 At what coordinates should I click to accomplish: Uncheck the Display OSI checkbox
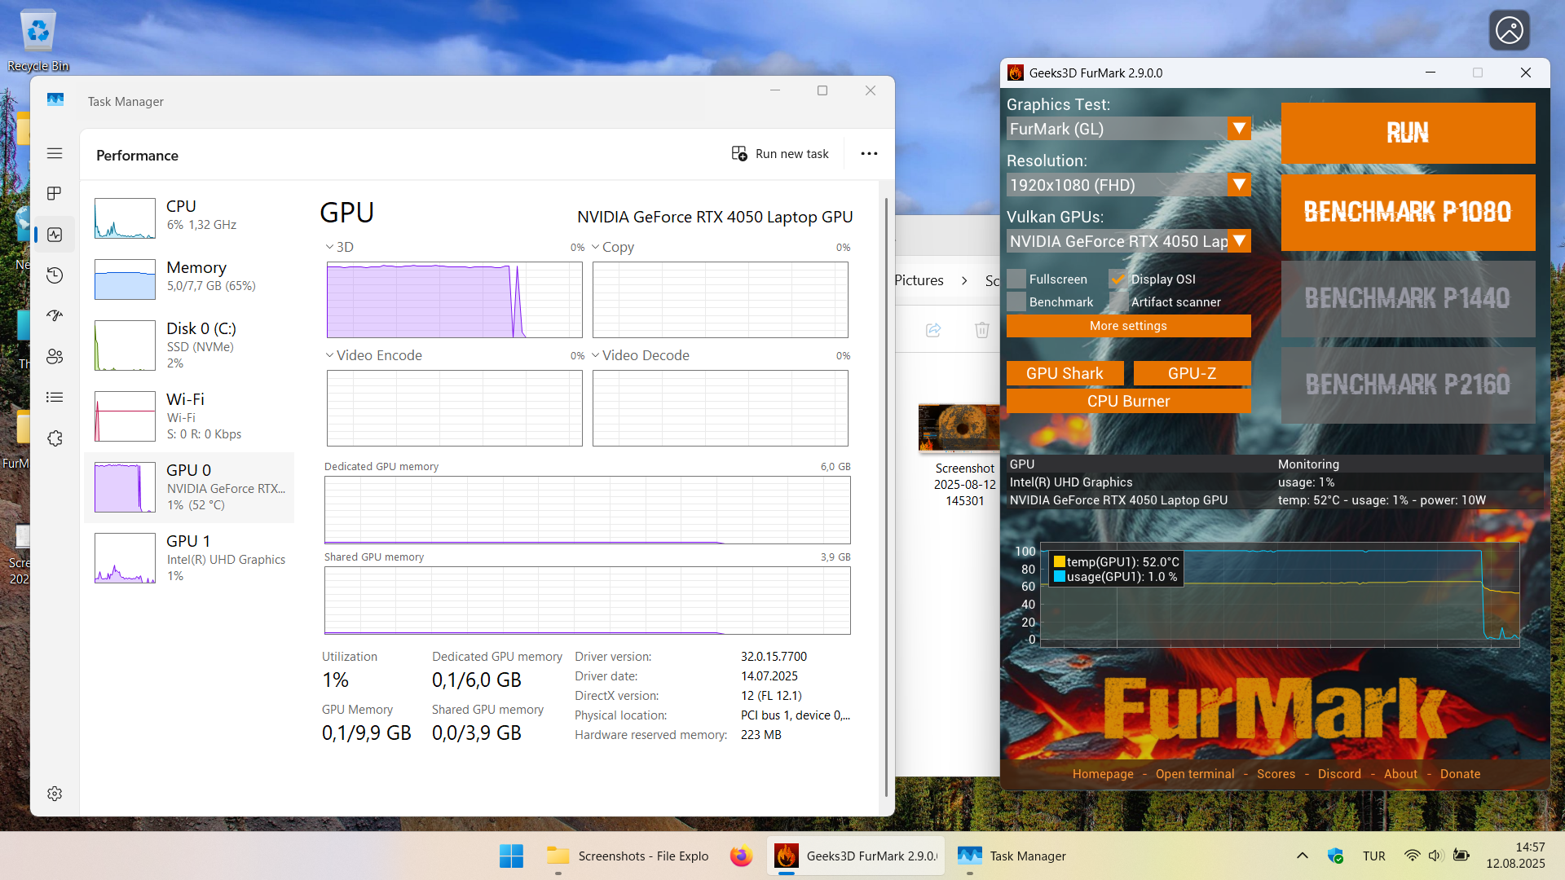pos(1118,279)
